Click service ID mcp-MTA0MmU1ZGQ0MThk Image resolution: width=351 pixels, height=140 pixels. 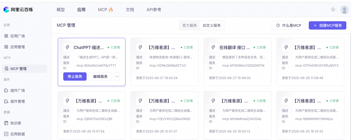(243, 65)
